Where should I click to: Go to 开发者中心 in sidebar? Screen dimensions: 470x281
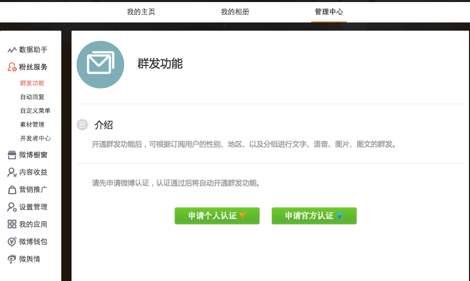pos(35,138)
